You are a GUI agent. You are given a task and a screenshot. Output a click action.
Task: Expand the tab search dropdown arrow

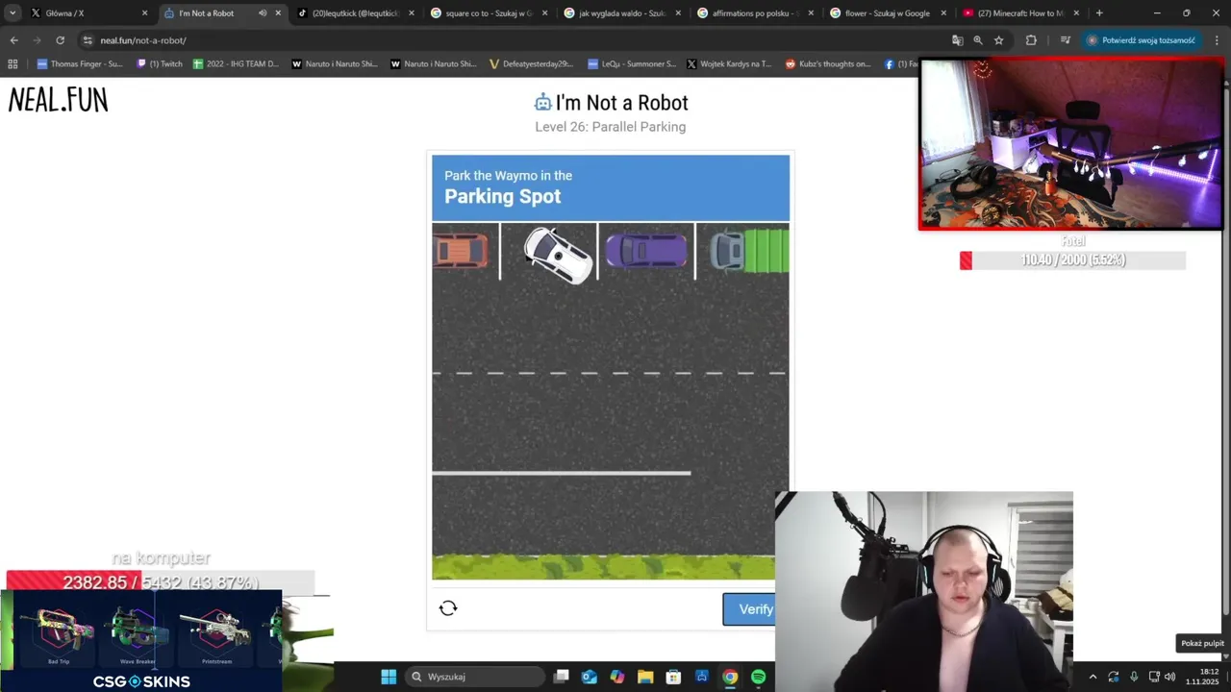click(x=13, y=13)
